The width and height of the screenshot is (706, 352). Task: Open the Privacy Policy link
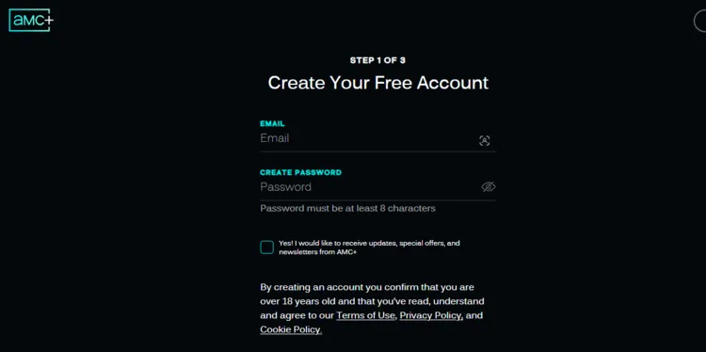[431, 315]
